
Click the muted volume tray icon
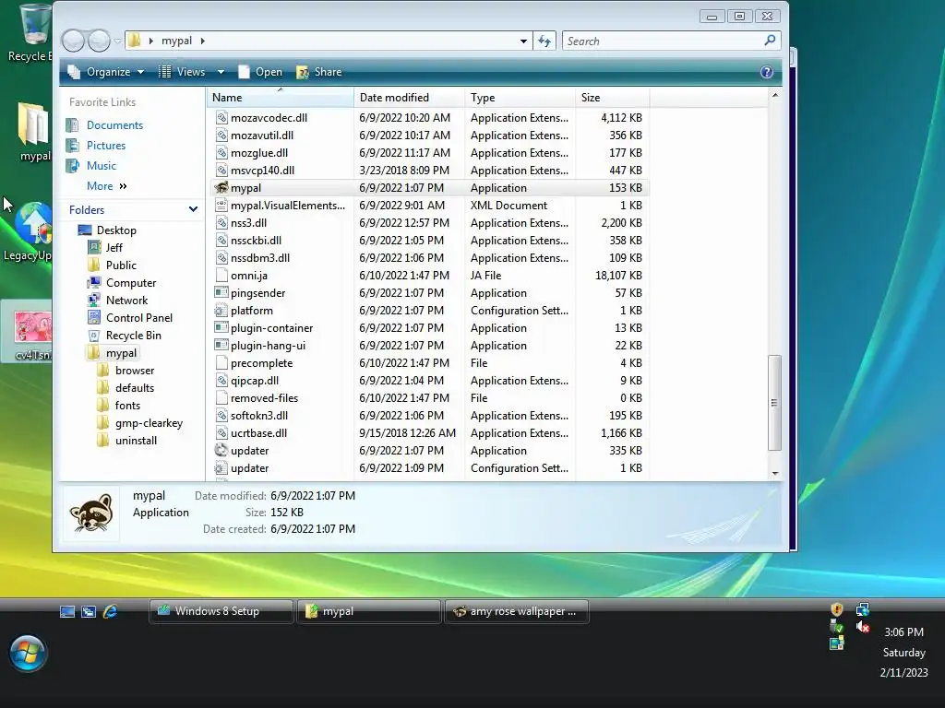click(863, 627)
